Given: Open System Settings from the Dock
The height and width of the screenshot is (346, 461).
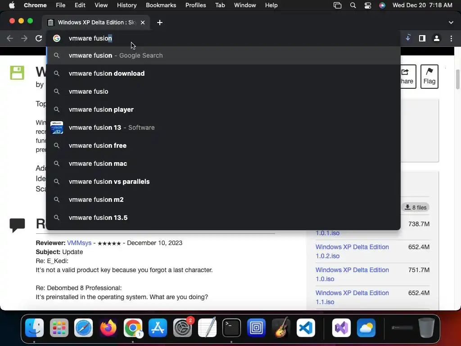Looking at the screenshot, I should click(183, 328).
